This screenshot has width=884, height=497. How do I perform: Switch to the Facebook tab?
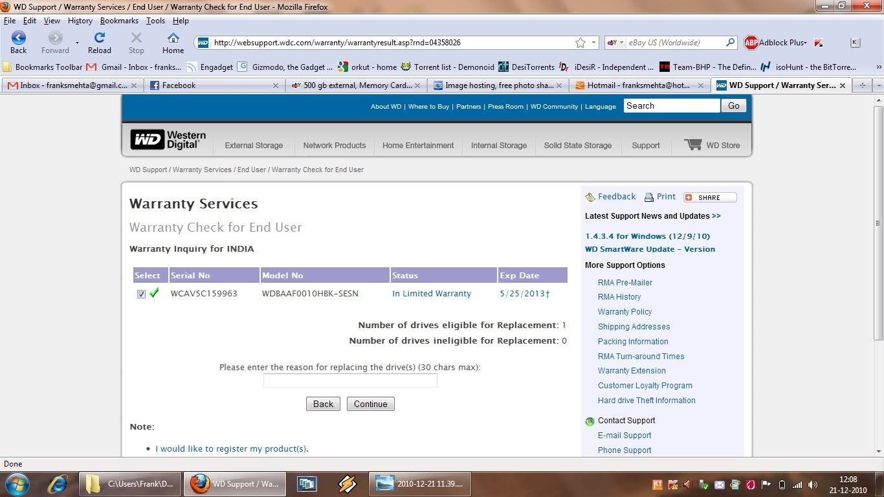pos(214,85)
